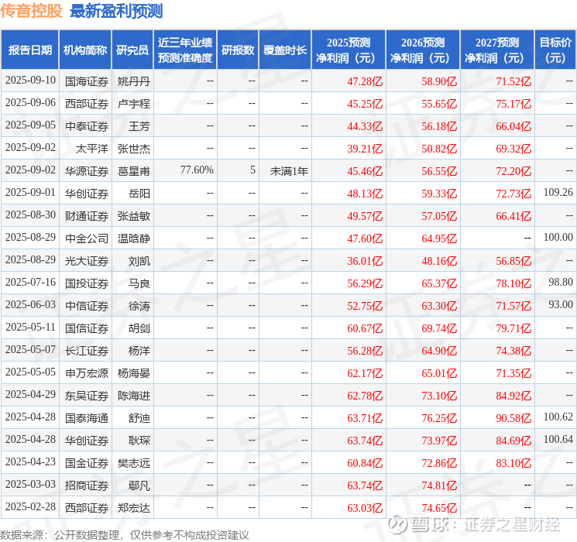The width and height of the screenshot is (577, 542).
Task: Click the 2025预测净利润 column header
Action: 349,50
